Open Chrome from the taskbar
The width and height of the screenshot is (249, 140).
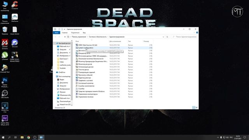28,137
